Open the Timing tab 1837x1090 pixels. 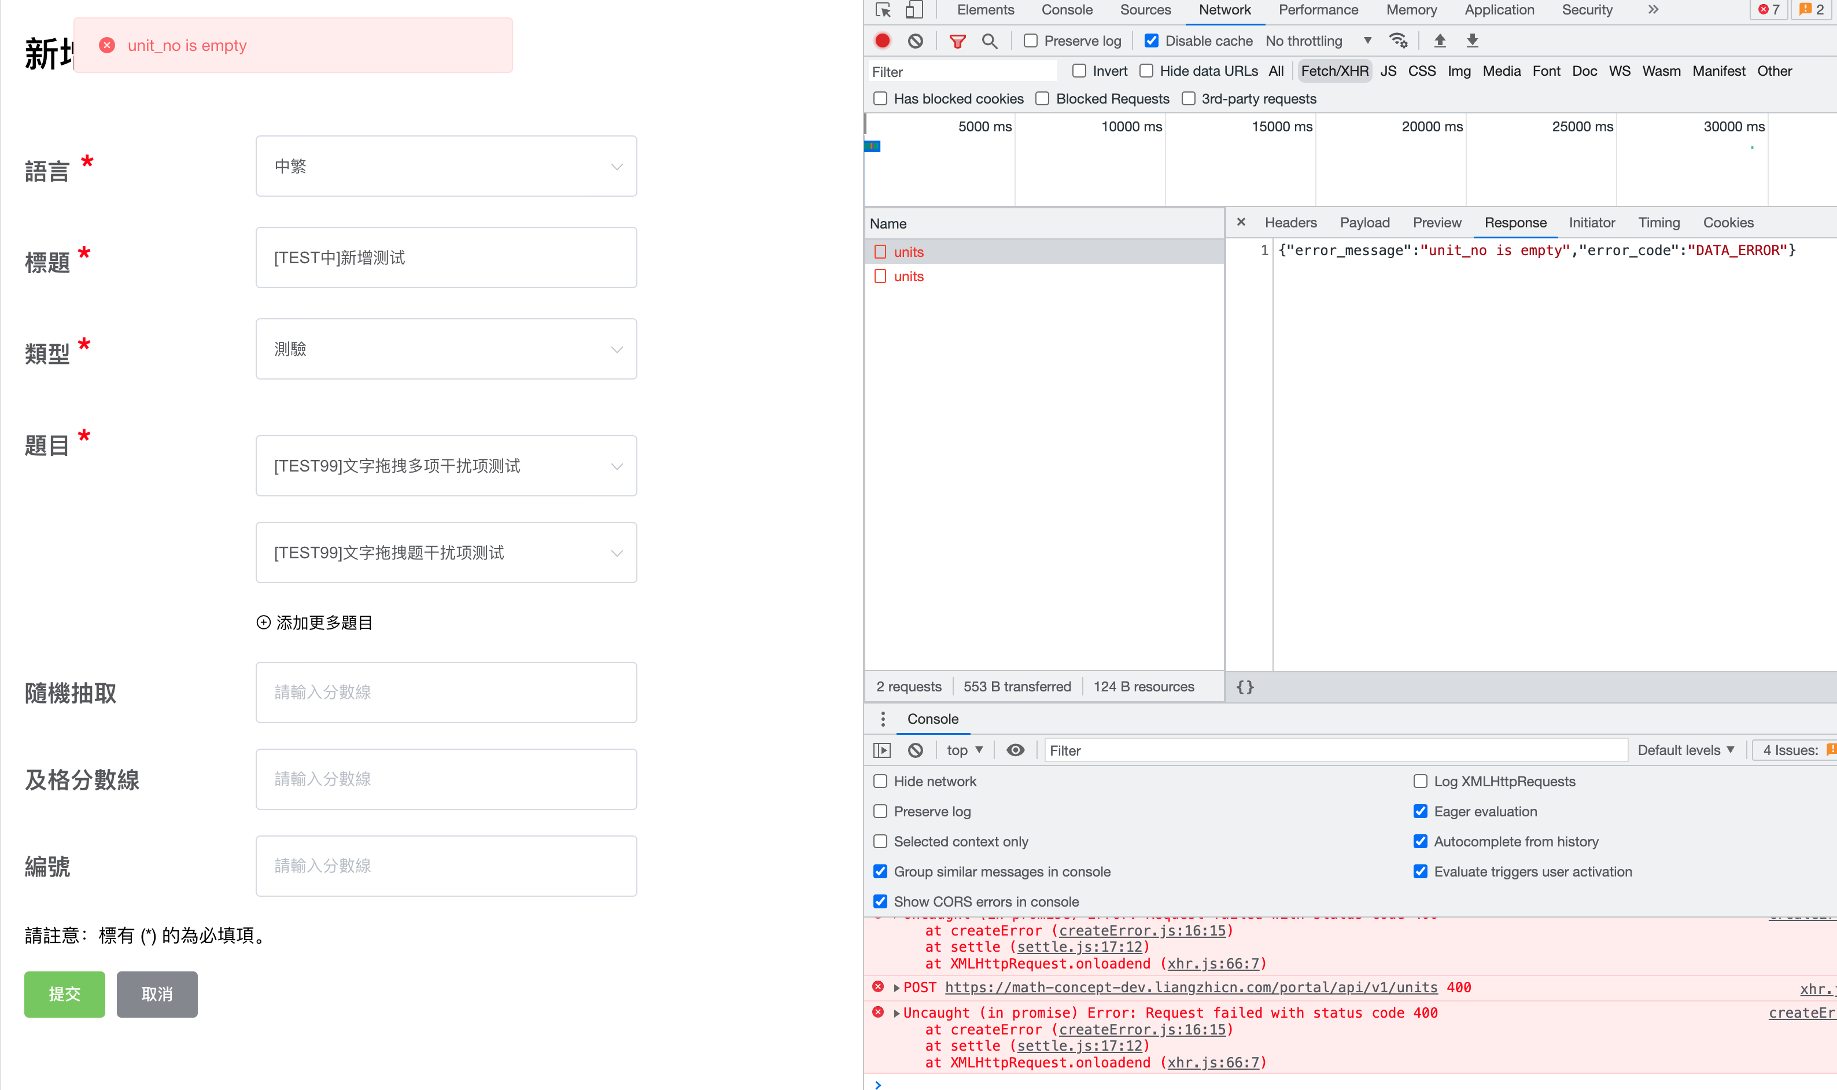1659,223
